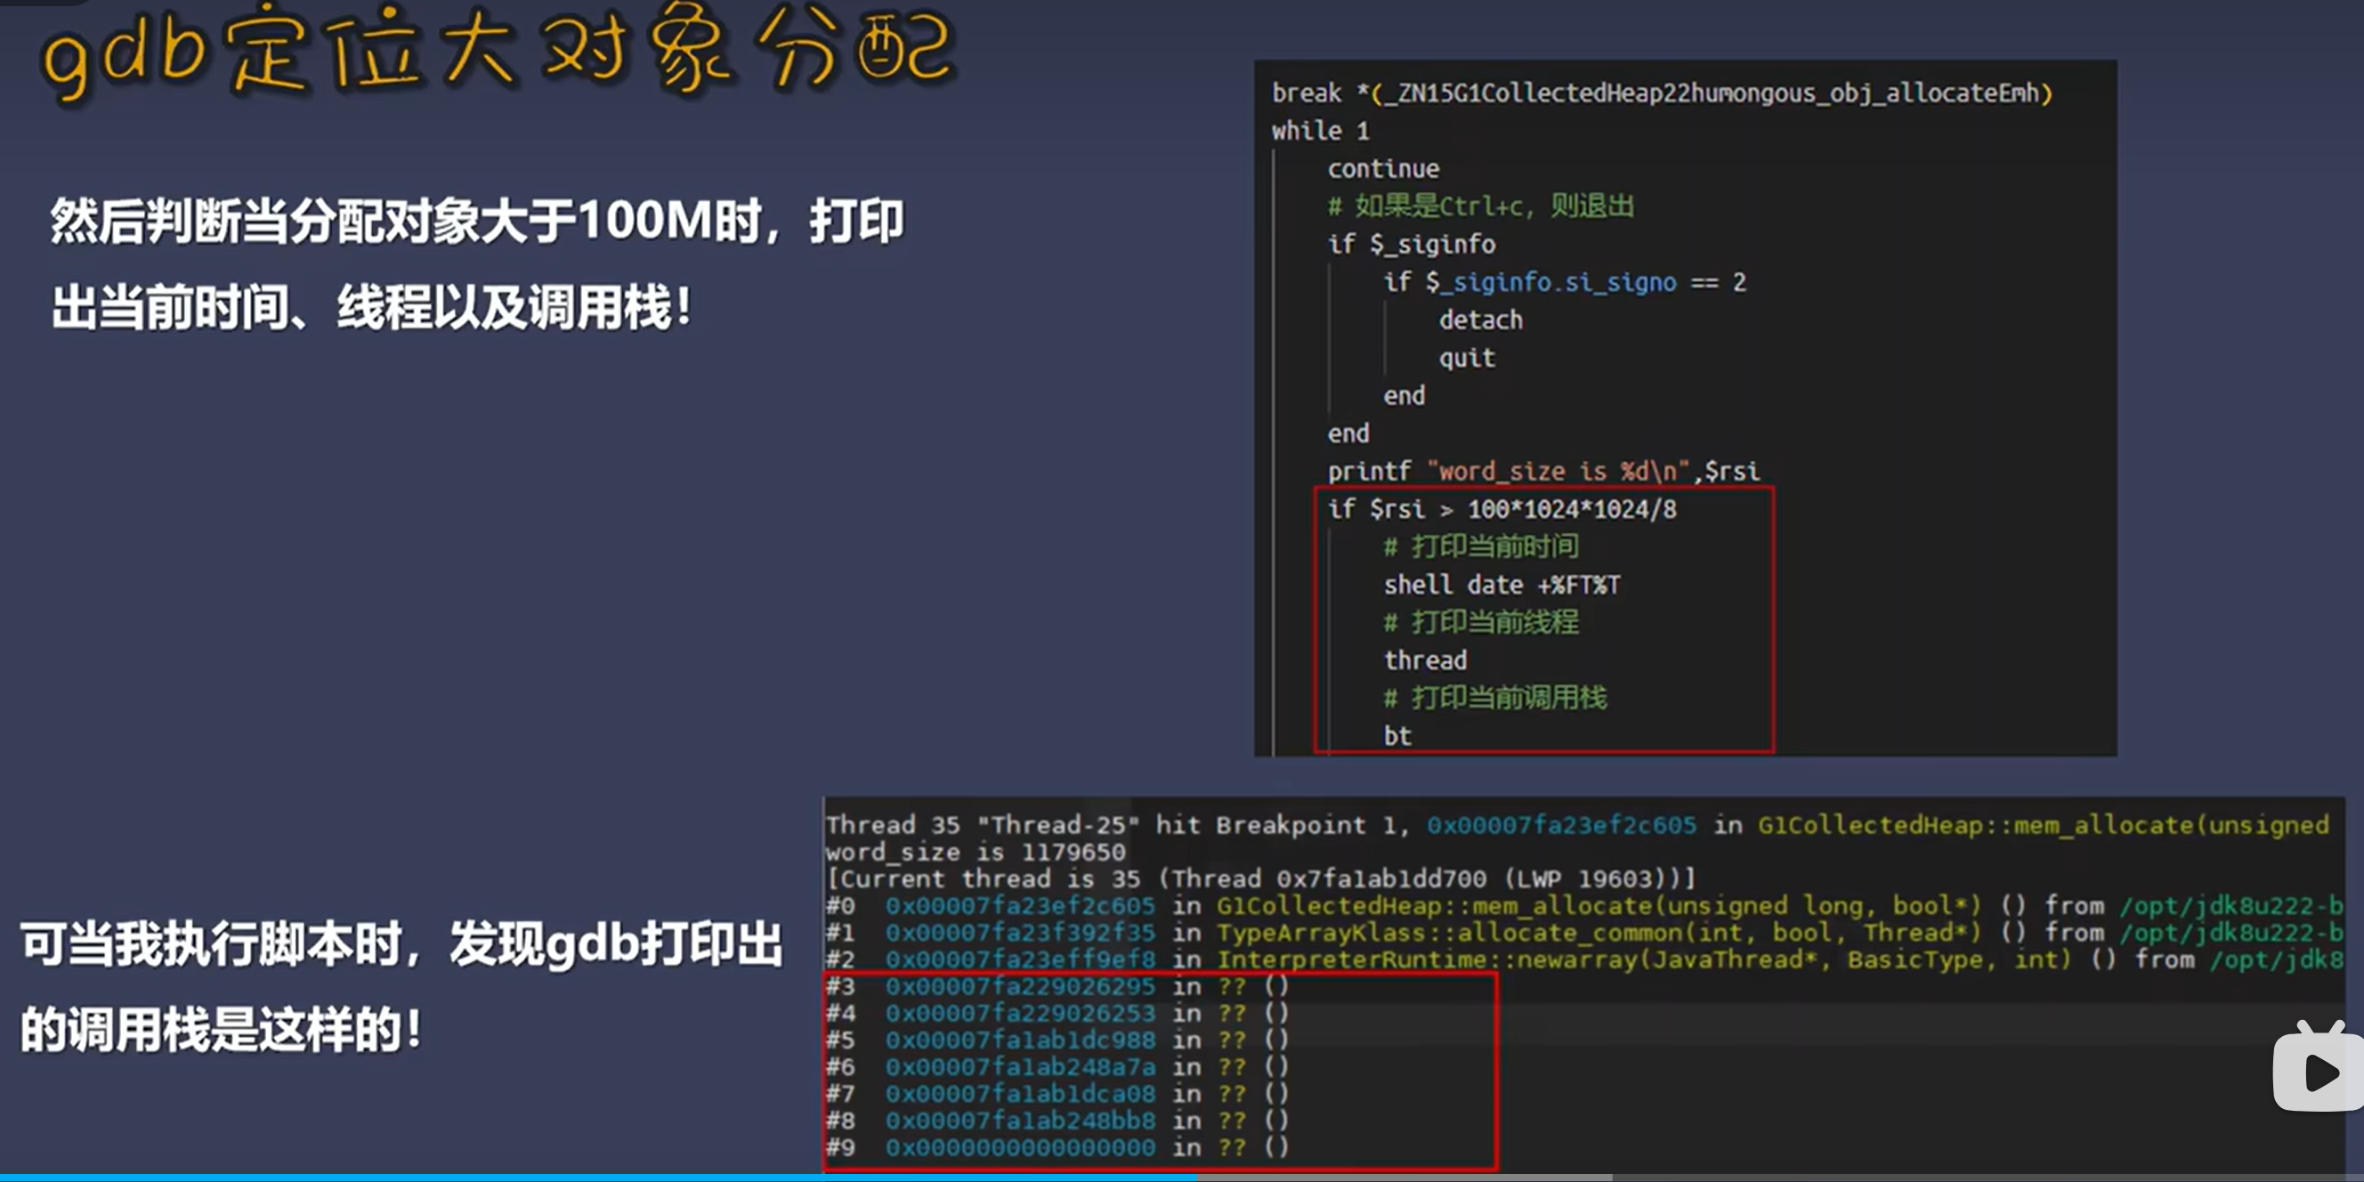
Task: Click the printf word_size line
Action: [1542, 472]
